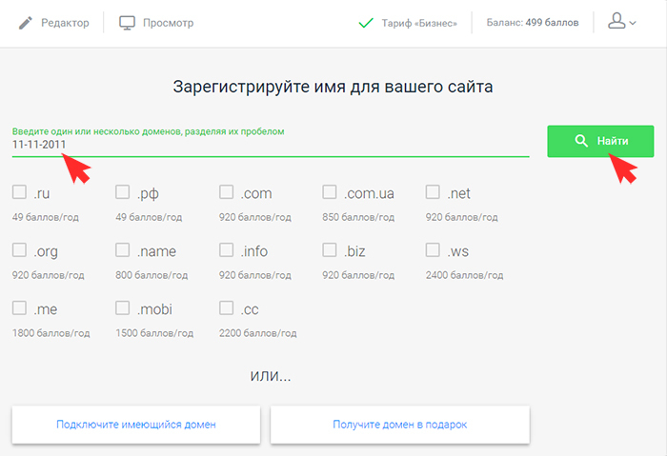Toggle the .biz domain checkbox

click(x=330, y=249)
